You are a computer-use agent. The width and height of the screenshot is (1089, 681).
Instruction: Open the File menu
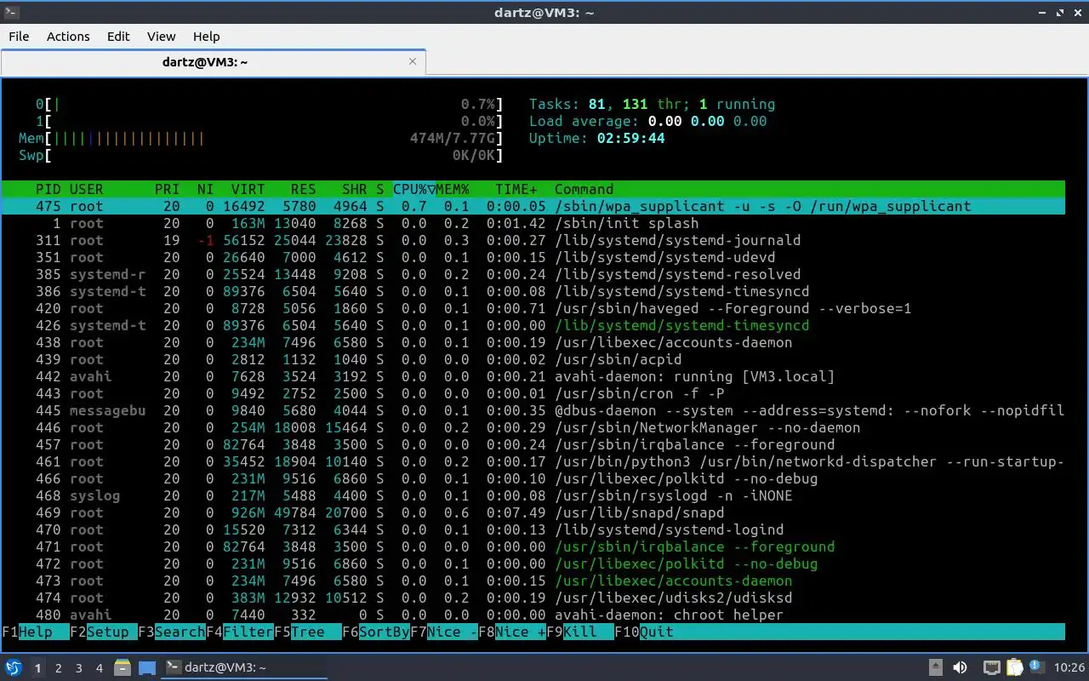click(x=19, y=36)
